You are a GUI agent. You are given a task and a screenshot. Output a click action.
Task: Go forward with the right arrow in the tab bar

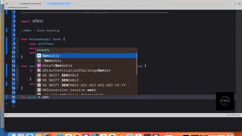point(14,3)
